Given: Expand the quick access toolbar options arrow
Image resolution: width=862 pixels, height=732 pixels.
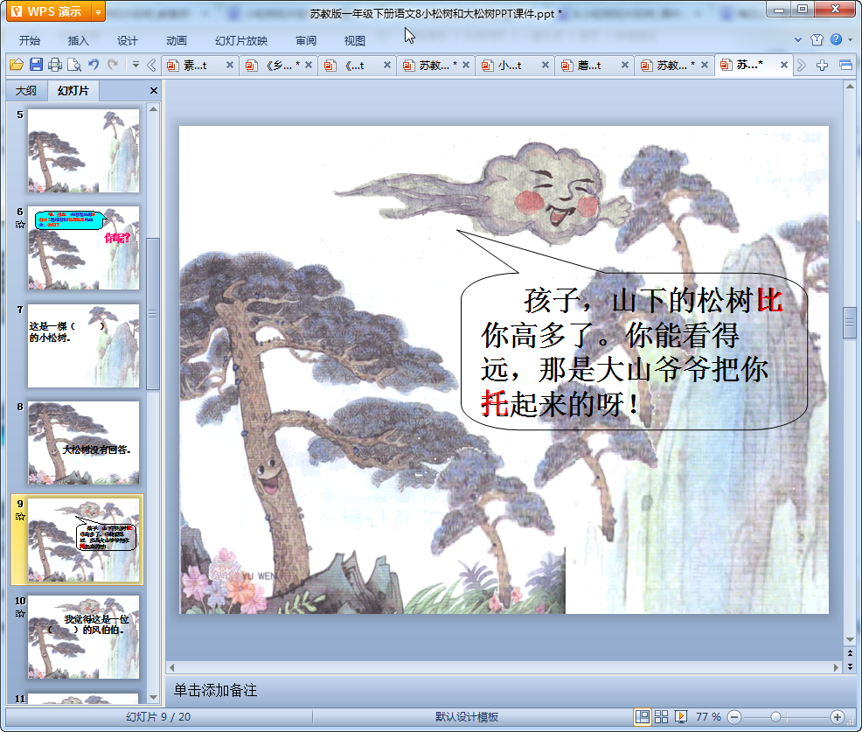Looking at the screenshot, I should (x=136, y=65).
